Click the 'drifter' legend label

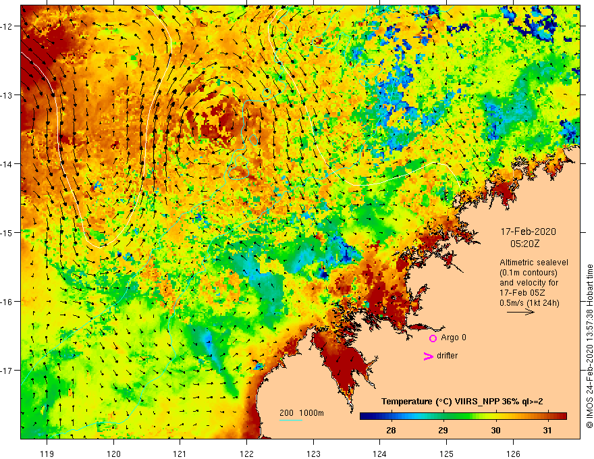447,356
